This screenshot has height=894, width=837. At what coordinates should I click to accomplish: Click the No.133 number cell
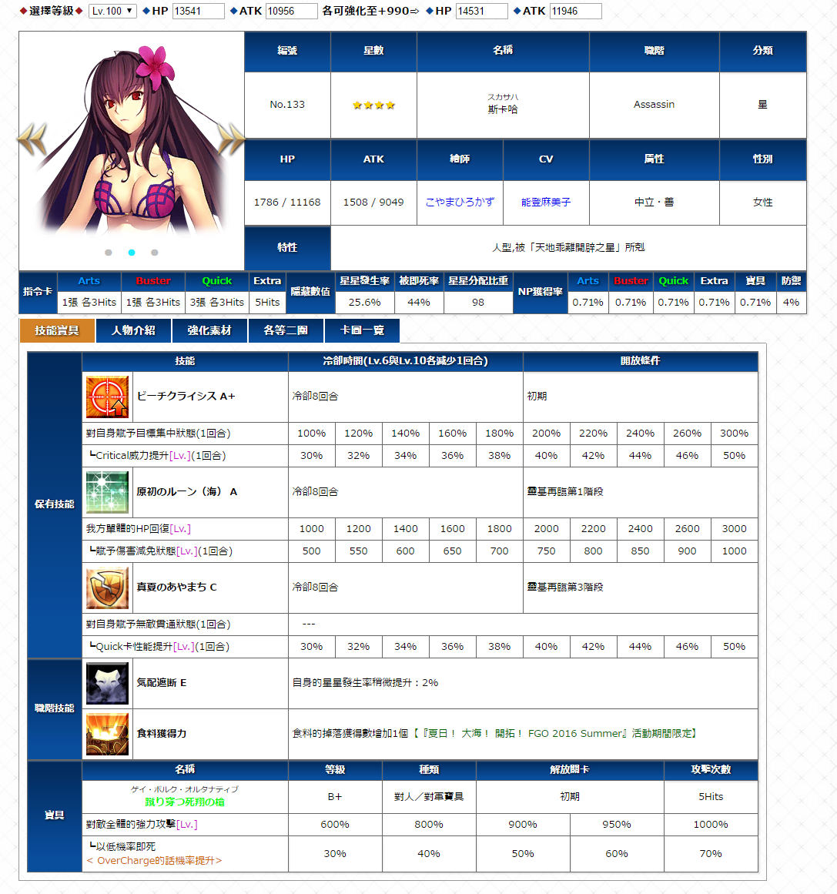[287, 105]
